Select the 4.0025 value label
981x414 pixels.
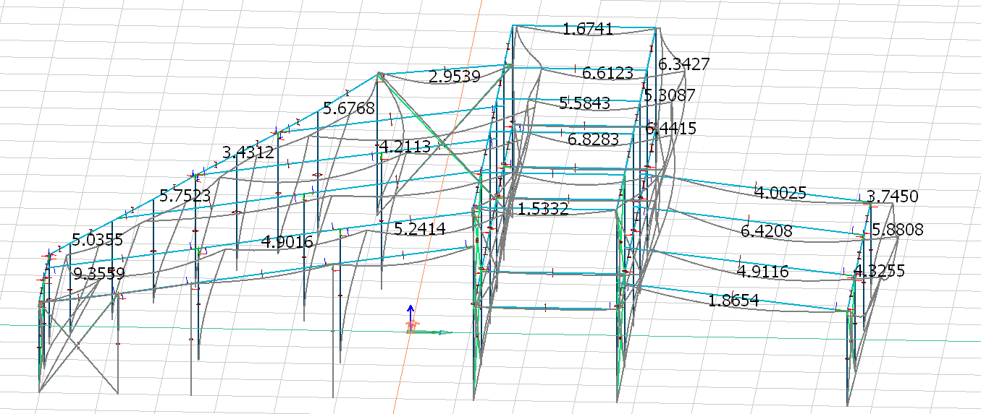point(780,193)
